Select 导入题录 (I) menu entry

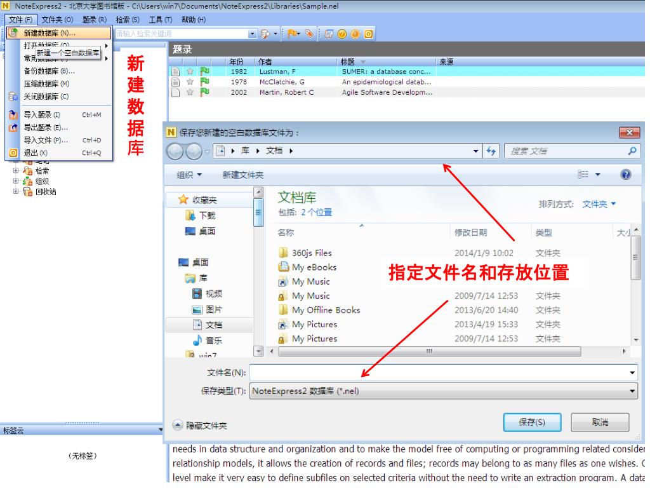click(x=59, y=115)
